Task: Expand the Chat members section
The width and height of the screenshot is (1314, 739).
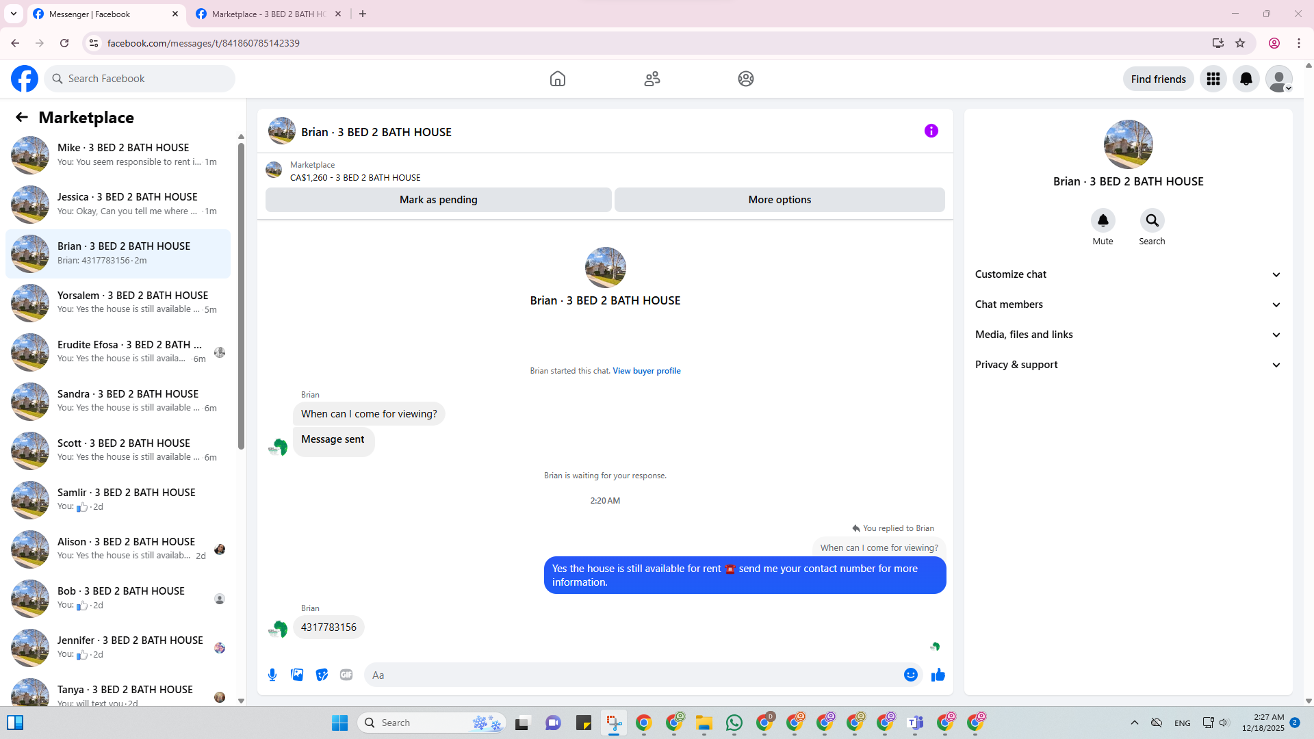Action: click(1128, 304)
